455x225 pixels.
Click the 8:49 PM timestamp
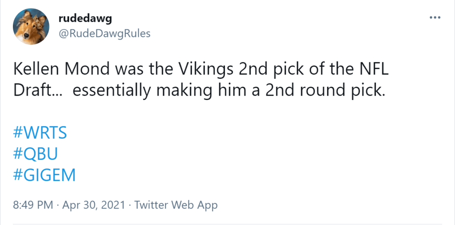click(x=33, y=205)
